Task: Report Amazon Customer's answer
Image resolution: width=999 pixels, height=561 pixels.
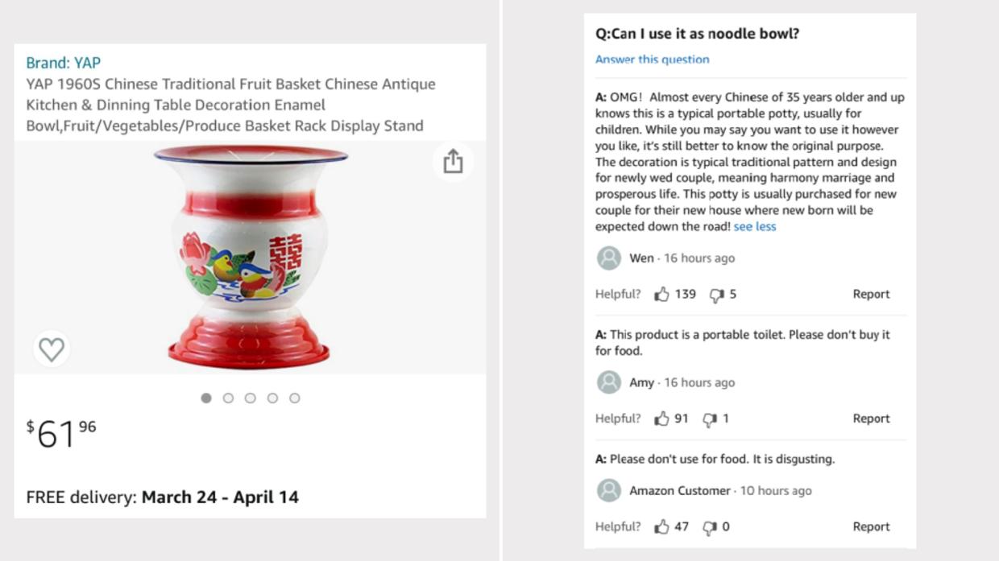Action: click(x=871, y=526)
